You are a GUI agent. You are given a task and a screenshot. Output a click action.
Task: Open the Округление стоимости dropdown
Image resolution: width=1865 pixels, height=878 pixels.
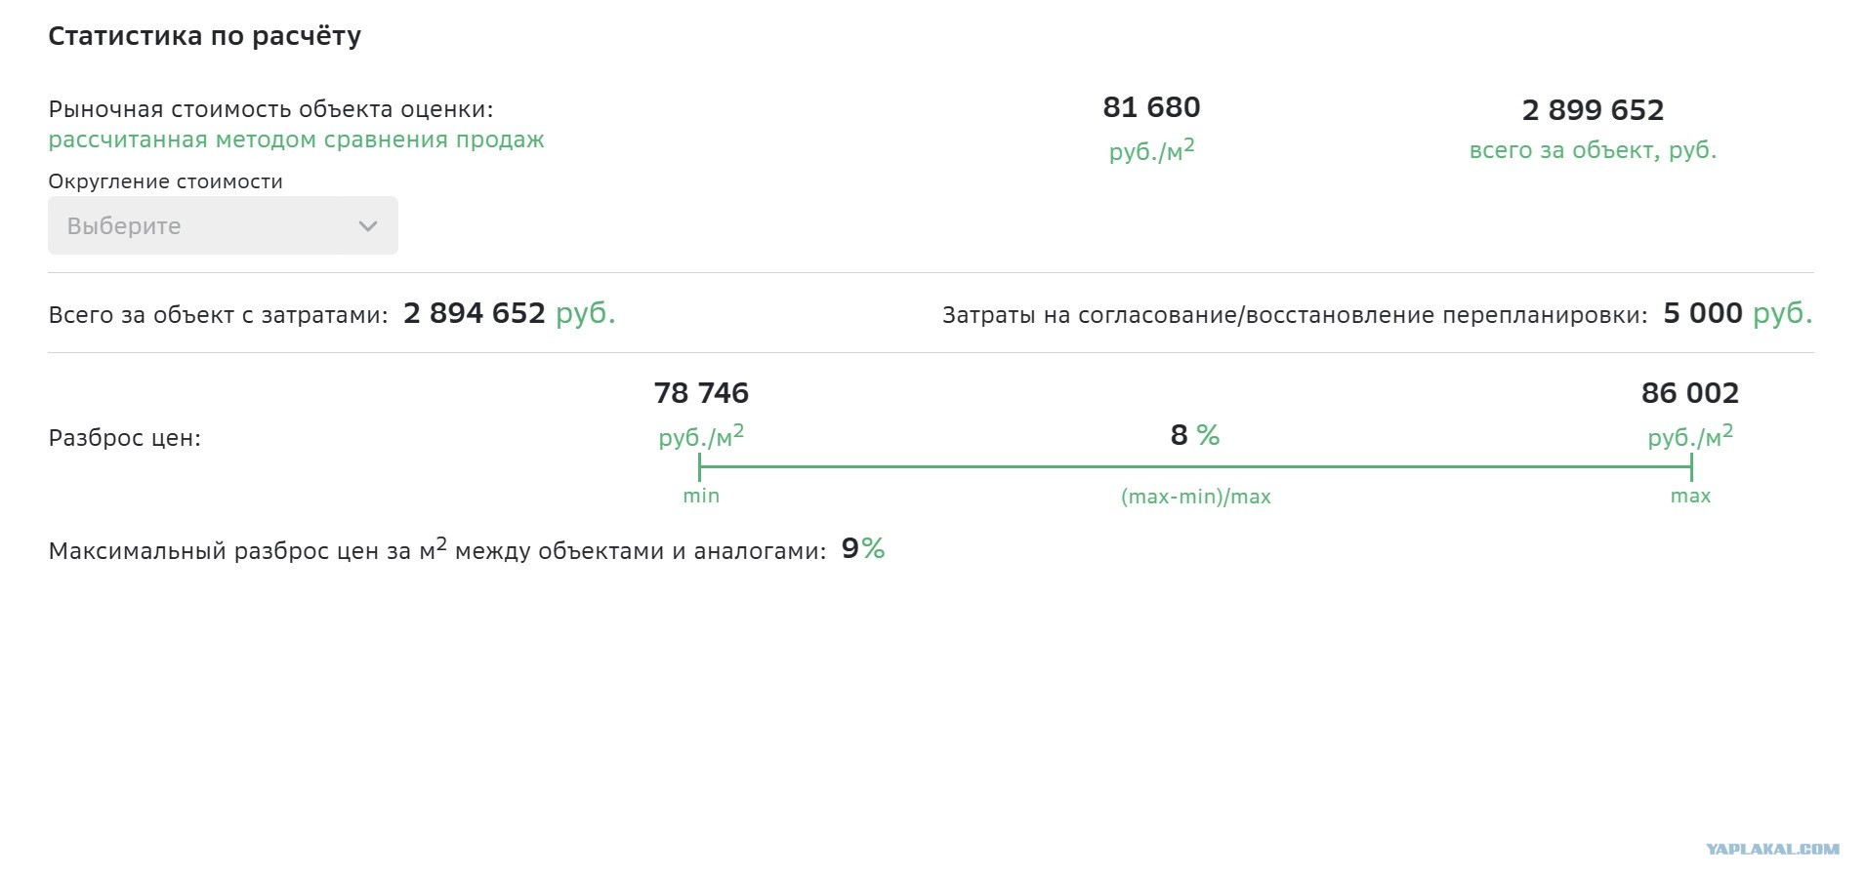[223, 225]
